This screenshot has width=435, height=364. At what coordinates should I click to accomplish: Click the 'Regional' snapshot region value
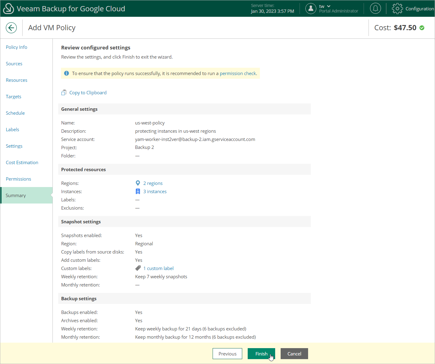(x=144, y=243)
